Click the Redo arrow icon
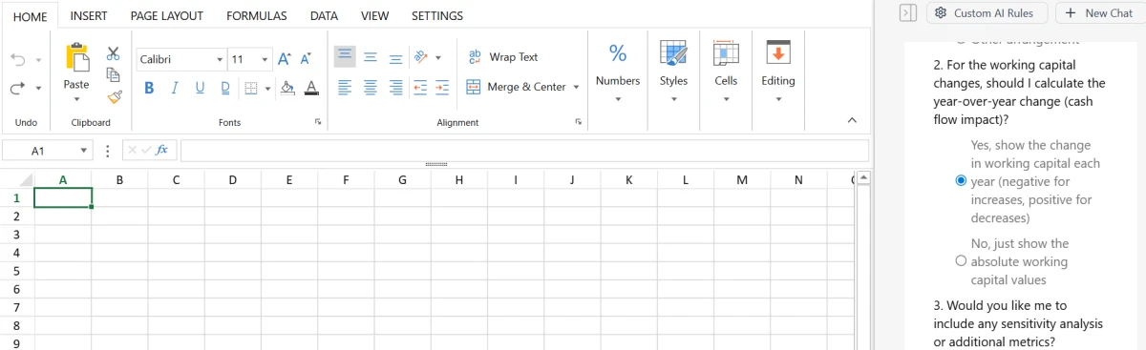 (18, 88)
